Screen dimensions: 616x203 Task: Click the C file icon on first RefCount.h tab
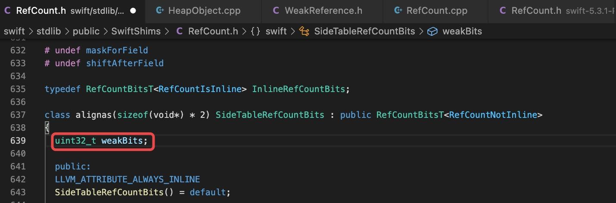click(7, 11)
